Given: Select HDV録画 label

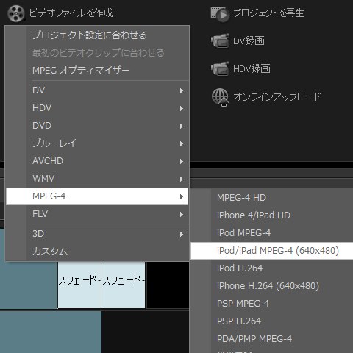Looking at the screenshot, I should (252, 68).
